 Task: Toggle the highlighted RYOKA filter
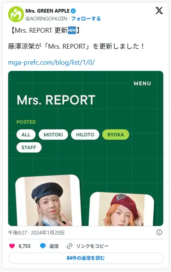pyautogui.click(x=116, y=135)
